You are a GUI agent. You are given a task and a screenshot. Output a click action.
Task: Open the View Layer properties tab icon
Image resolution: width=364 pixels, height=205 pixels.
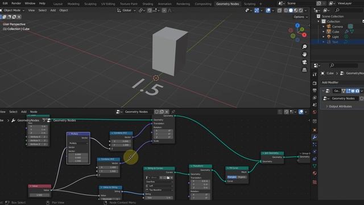pos(315,97)
